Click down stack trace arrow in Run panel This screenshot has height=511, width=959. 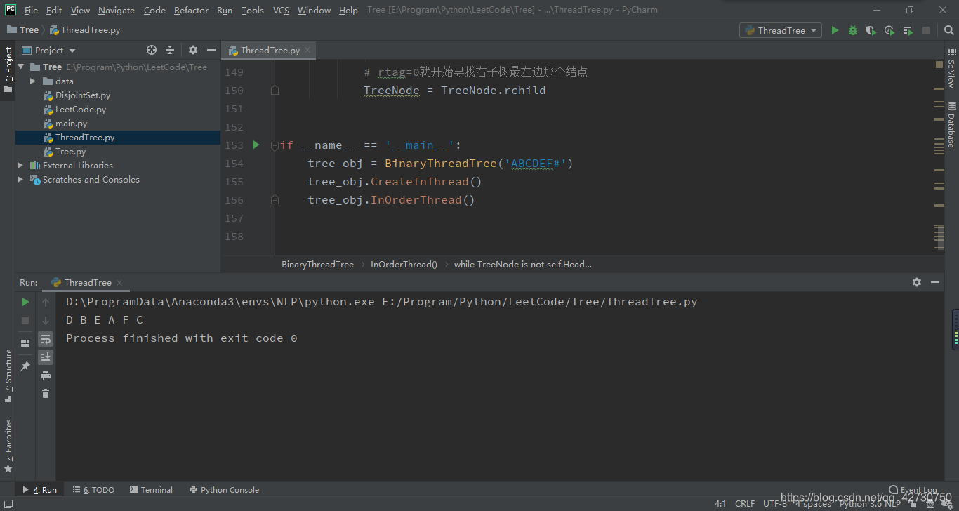(x=46, y=320)
